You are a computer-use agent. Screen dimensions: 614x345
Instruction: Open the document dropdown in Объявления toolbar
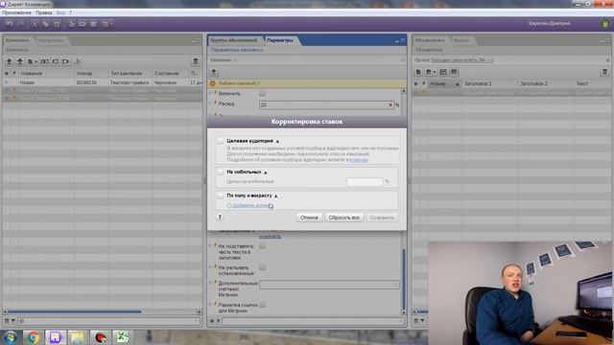(431, 73)
